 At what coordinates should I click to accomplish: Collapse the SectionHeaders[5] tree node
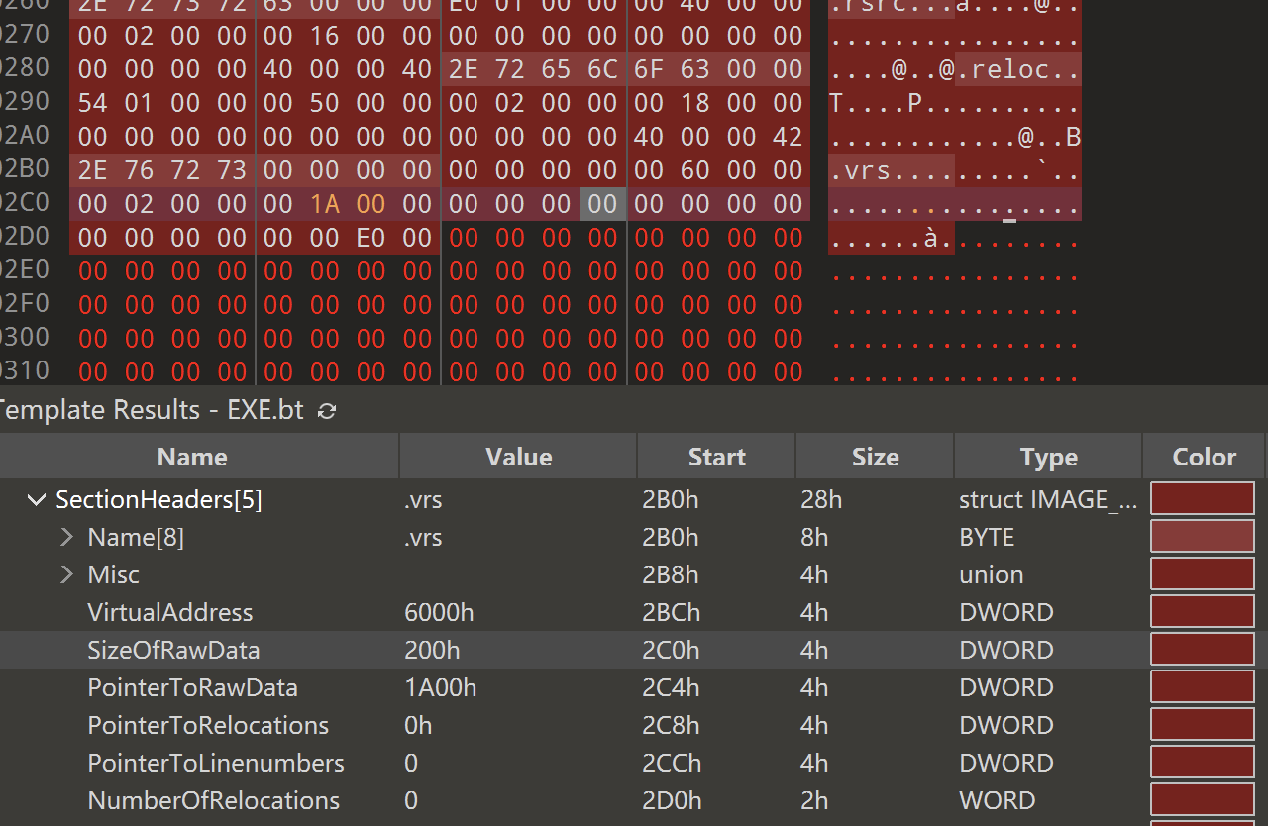(36, 500)
